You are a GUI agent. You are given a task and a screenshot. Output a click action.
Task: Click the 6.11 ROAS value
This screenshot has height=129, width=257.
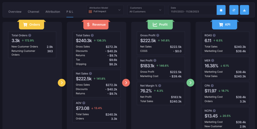[208, 40]
